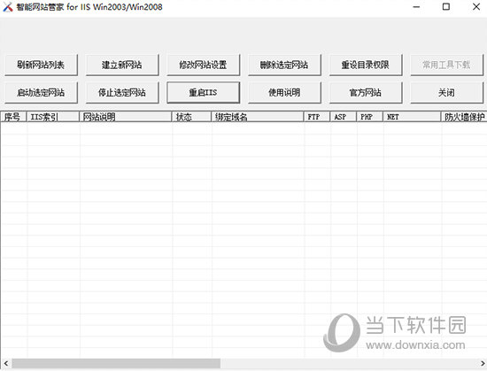
Task: Click the PHP column header
Action: 369,117
